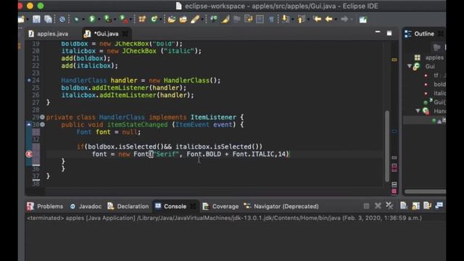Click Remove All Terminated Launches icon

389,206
